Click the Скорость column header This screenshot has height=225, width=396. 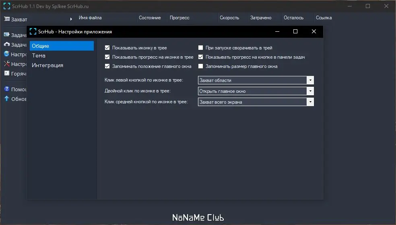(x=229, y=18)
